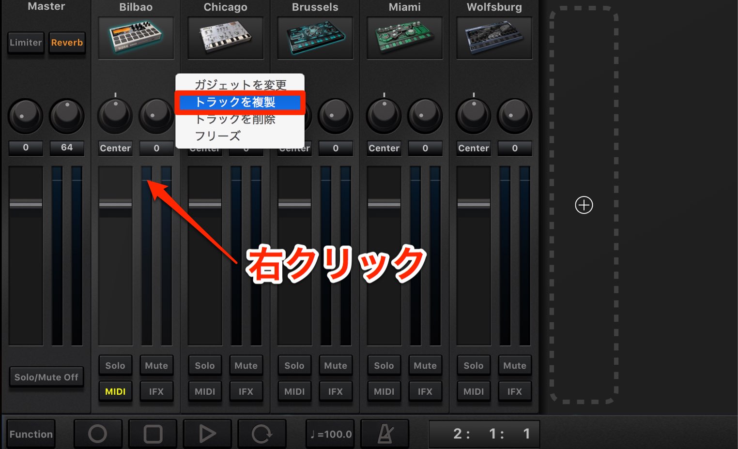Screen dimensions: 738x449
Task: Solo the Bilbao track
Action: coord(115,366)
